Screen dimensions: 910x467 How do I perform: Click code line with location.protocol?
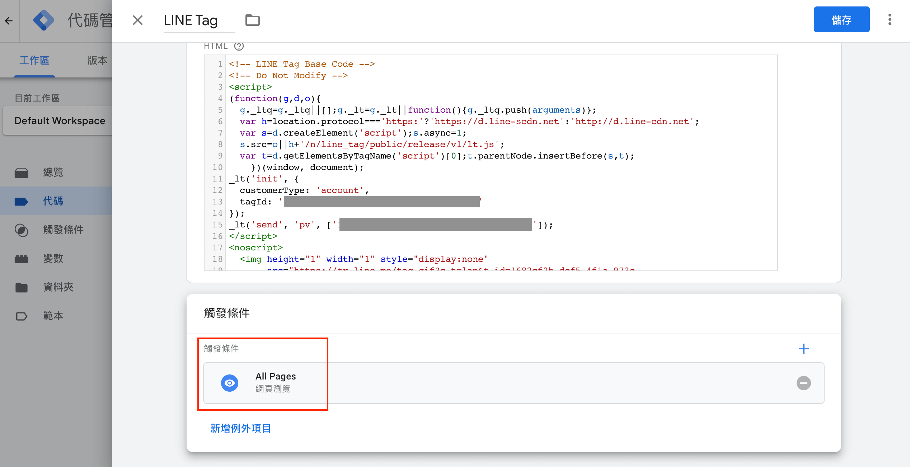469,122
